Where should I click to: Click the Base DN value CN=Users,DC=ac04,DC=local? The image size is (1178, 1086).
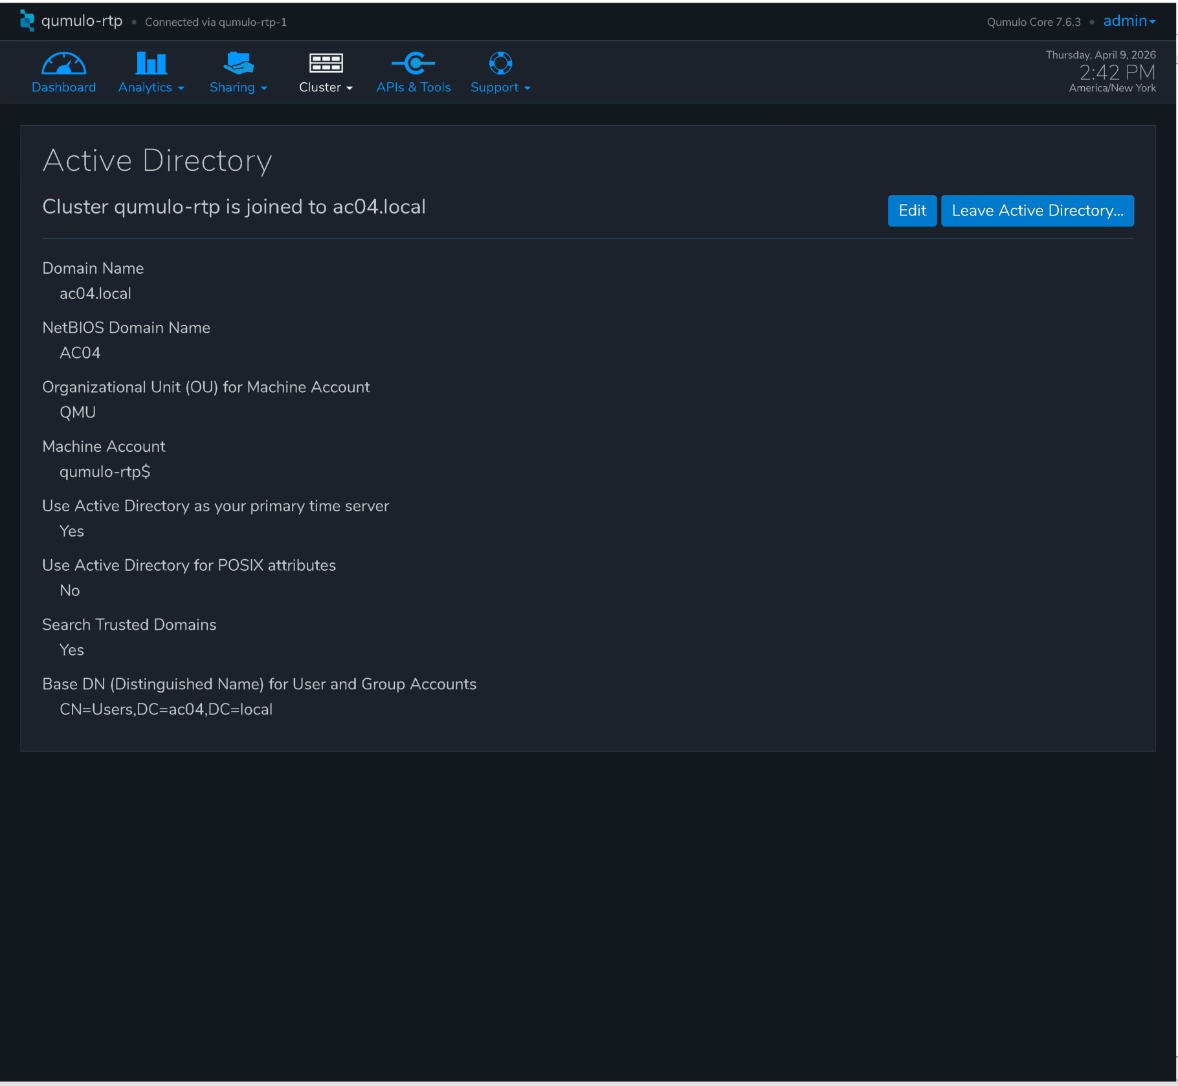[166, 710]
